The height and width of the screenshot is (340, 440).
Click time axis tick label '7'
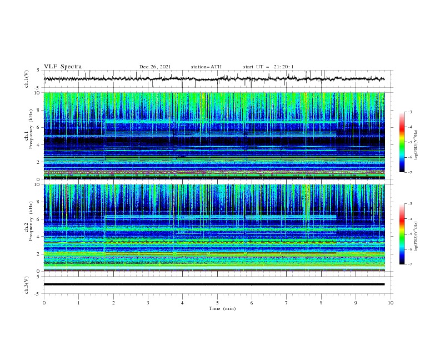pyautogui.click(x=287, y=303)
